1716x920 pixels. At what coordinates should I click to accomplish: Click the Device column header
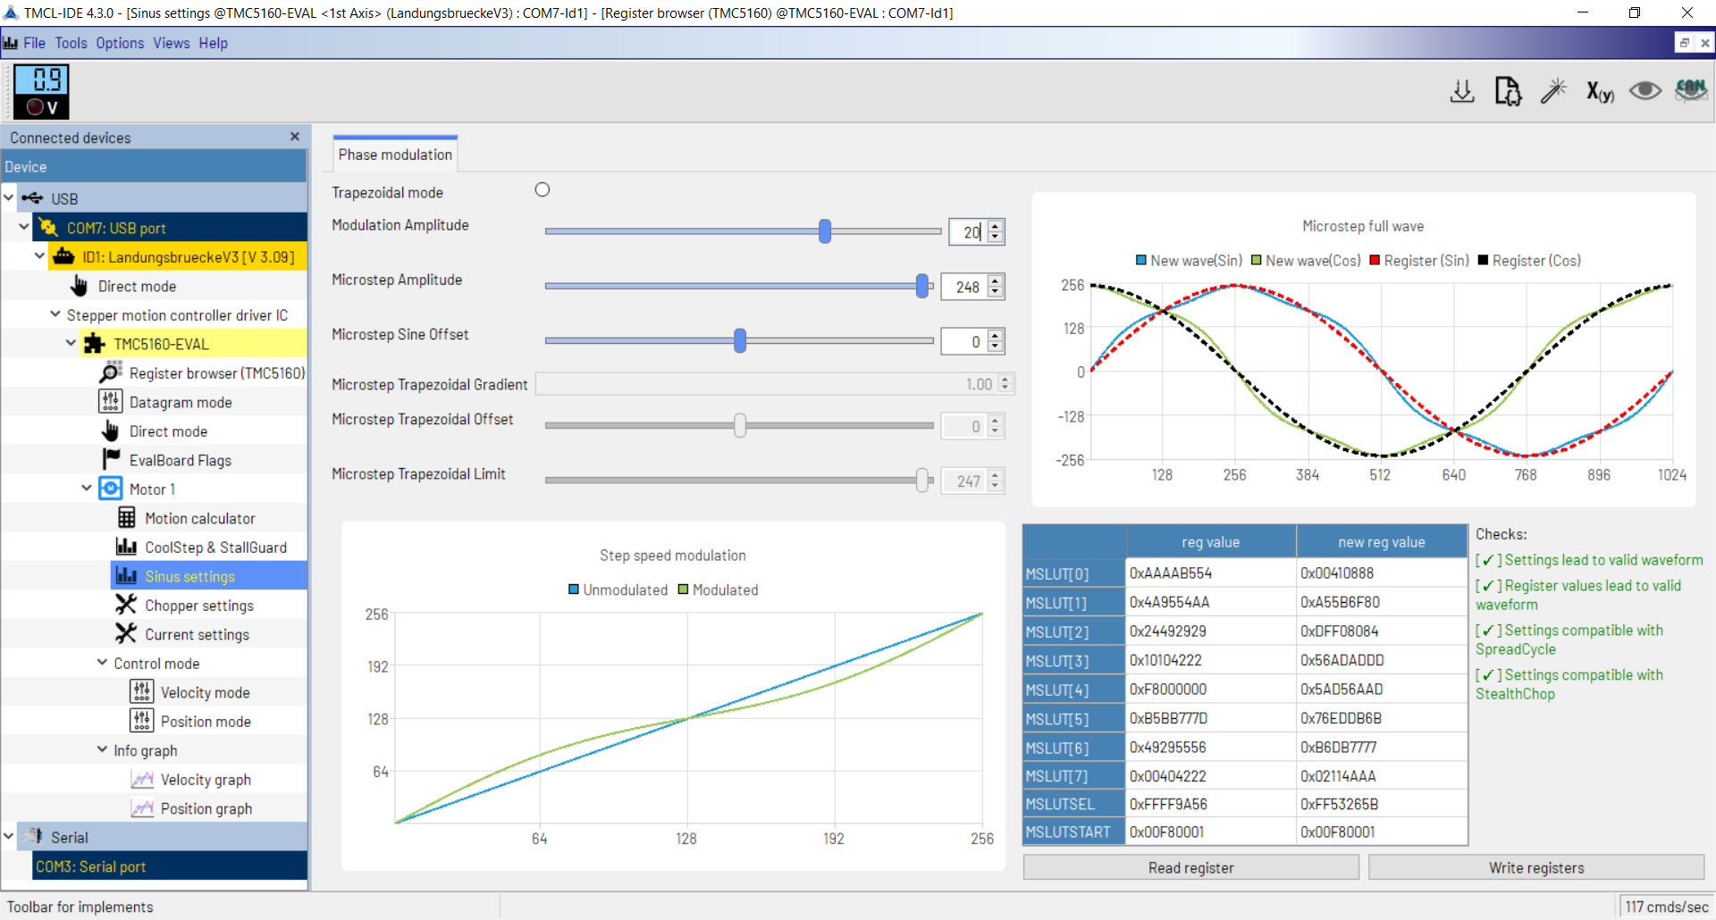(154, 166)
